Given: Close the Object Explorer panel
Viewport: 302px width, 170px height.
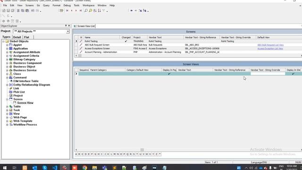Looking at the screenshot, I should pyautogui.click(x=69, y=25).
